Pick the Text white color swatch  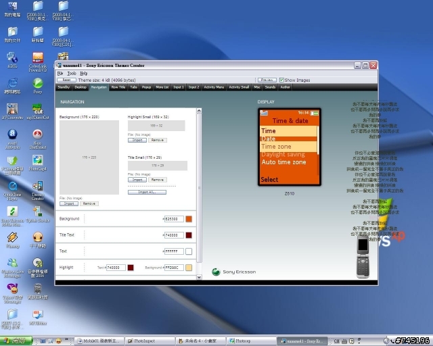[x=189, y=251]
